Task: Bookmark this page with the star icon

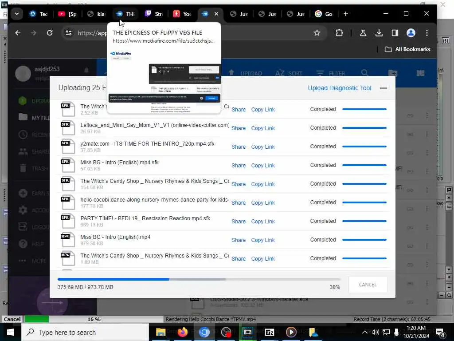Action: 317,33
